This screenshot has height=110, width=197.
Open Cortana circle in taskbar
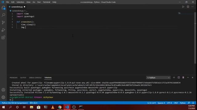click(x=17, y=107)
